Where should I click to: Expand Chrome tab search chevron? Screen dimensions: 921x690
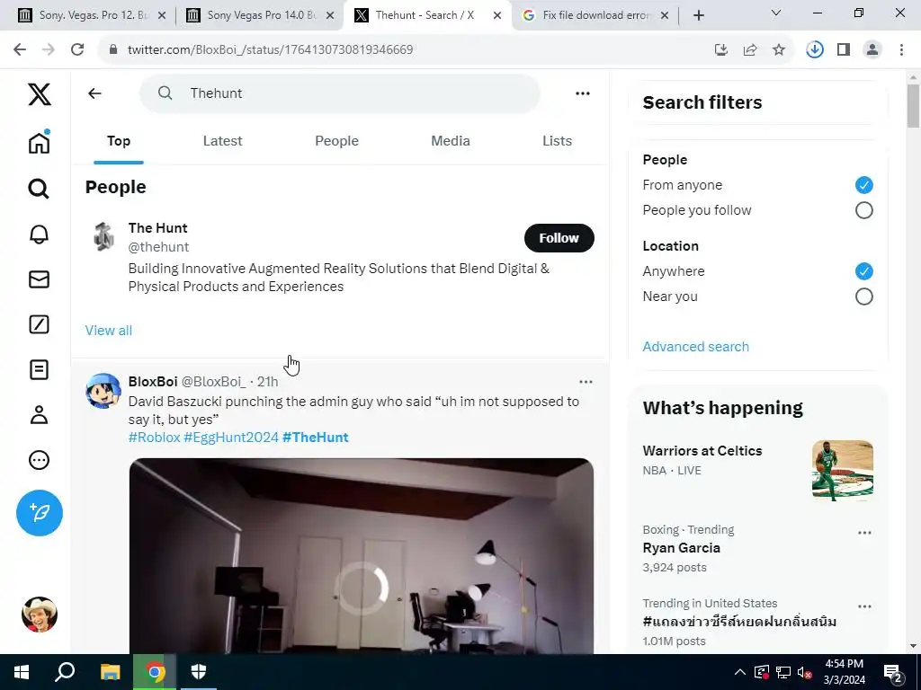tap(776, 13)
